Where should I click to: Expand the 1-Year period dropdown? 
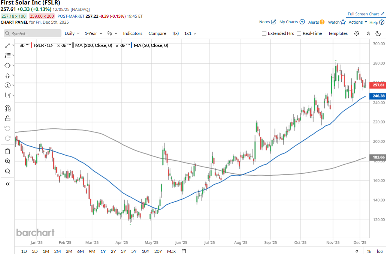[x=94, y=33]
